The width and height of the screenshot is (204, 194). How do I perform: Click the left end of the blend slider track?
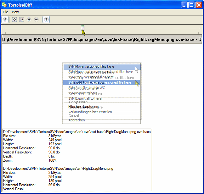5,28
